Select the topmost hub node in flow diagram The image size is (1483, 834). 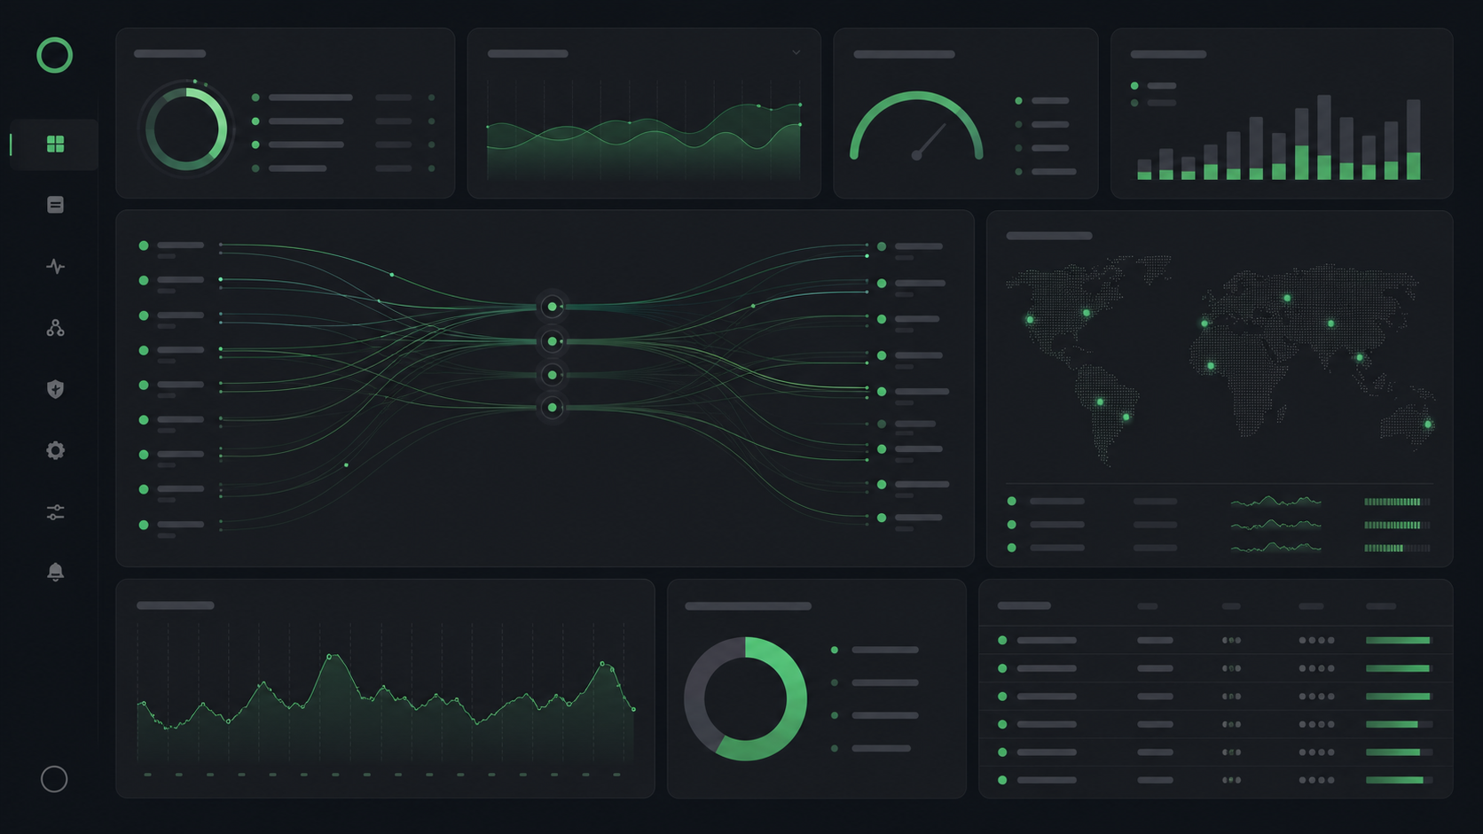click(x=552, y=307)
